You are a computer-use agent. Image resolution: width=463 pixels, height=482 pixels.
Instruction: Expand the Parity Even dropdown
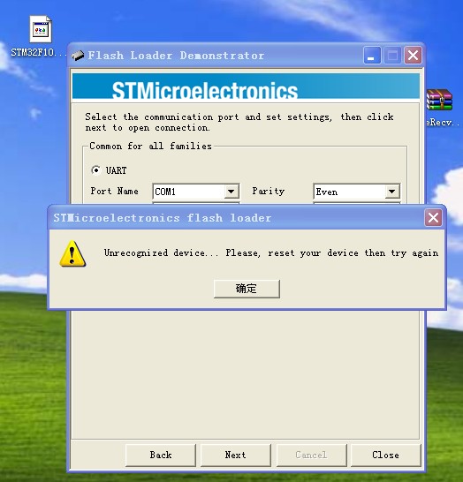click(x=391, y=192)
